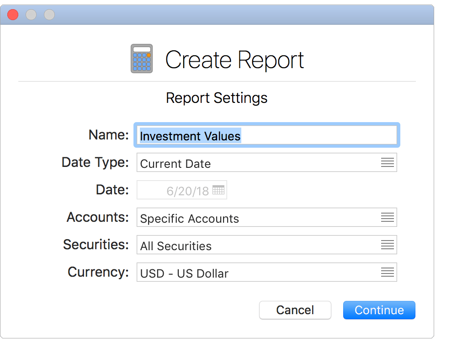Screen dimensions: 457x343
Task: Click the menu lines icon on Accounts
Action: click(x=388, y=217)
